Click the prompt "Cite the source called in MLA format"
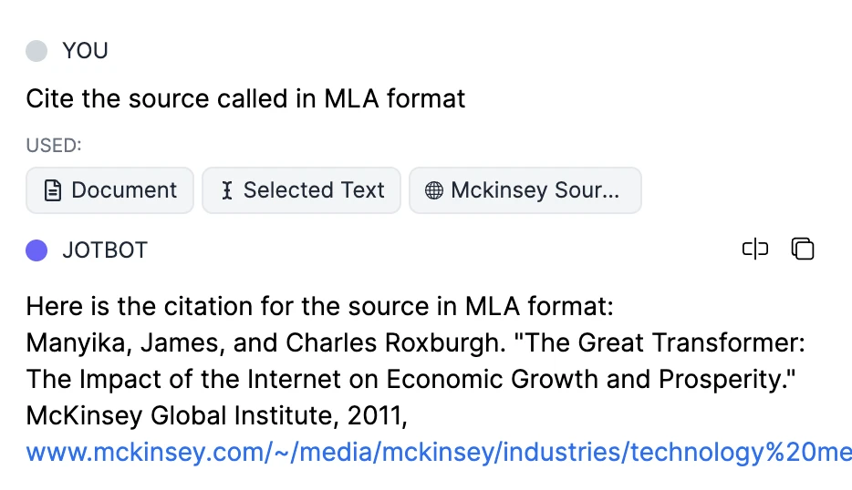Screen dimensions: 852x490 [245, 98]
